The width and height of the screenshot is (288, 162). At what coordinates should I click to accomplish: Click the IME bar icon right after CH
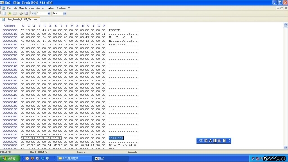pos(206,141)
